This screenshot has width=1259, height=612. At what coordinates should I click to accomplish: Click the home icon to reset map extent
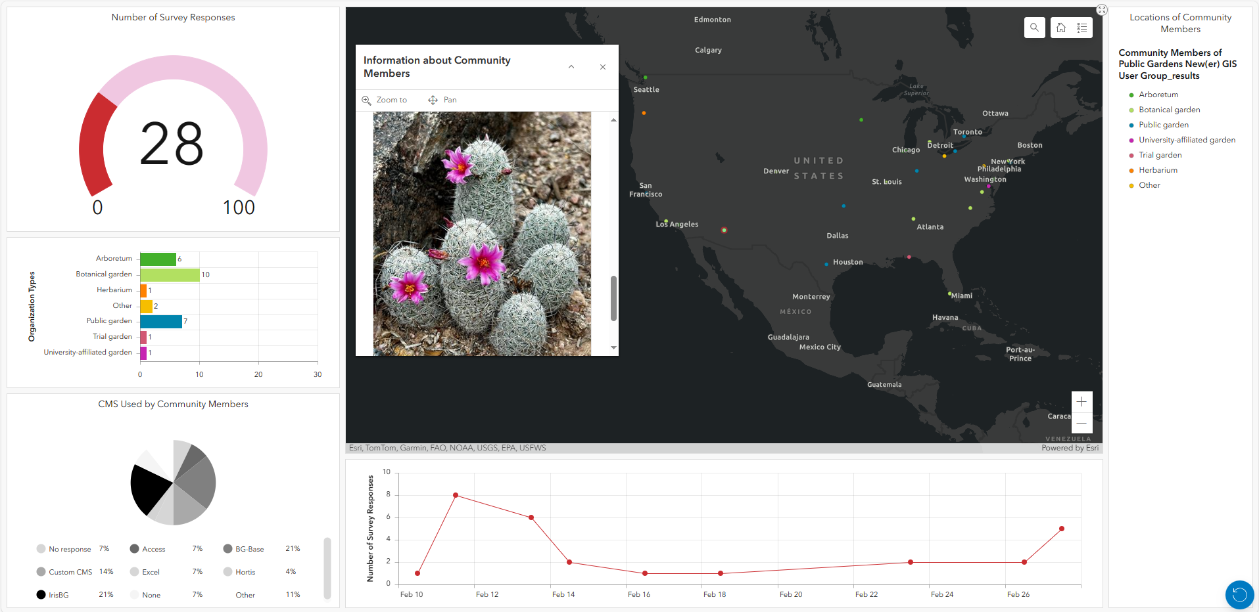1060,28
